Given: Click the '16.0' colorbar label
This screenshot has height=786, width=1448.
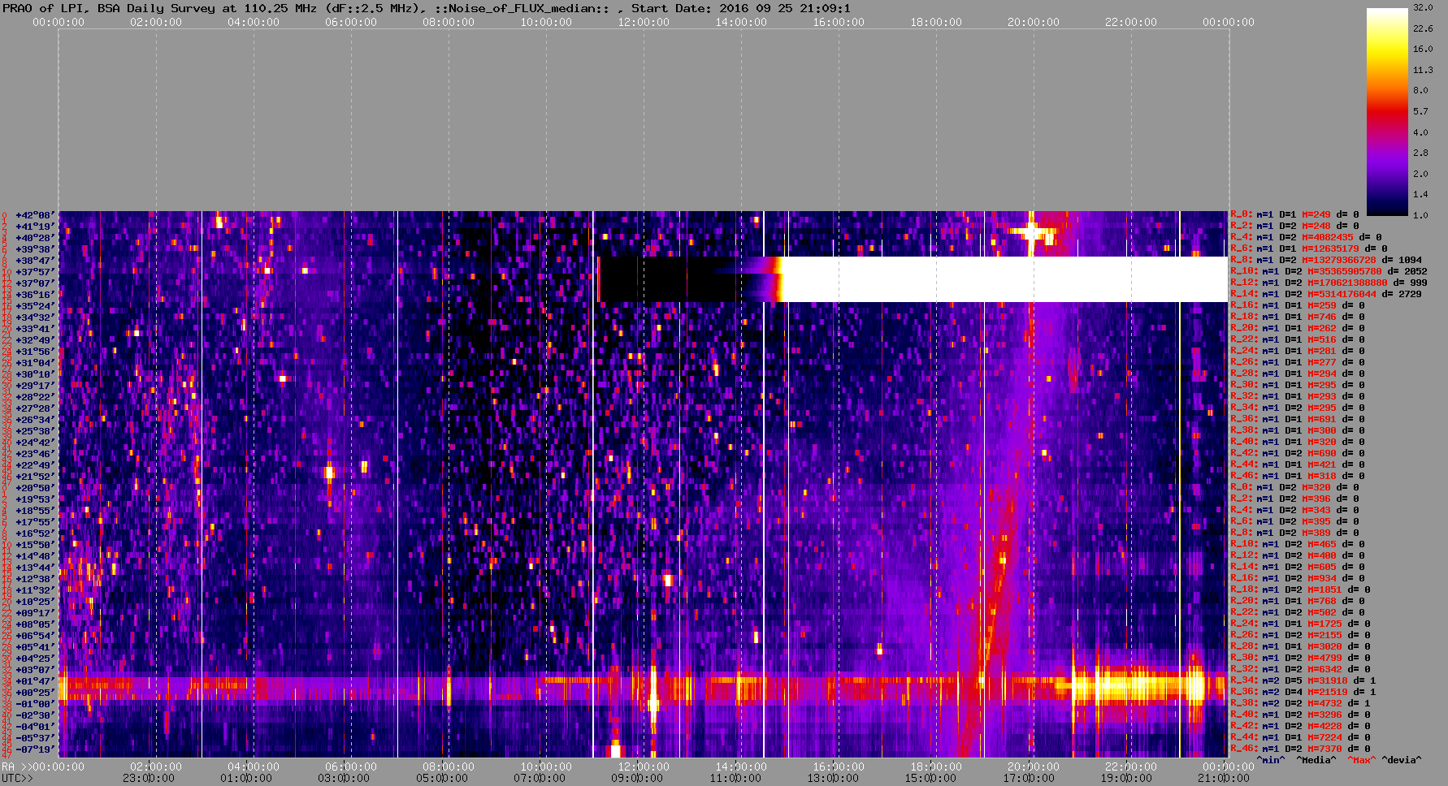Looking at the screenshot, I should [1422, 49].
